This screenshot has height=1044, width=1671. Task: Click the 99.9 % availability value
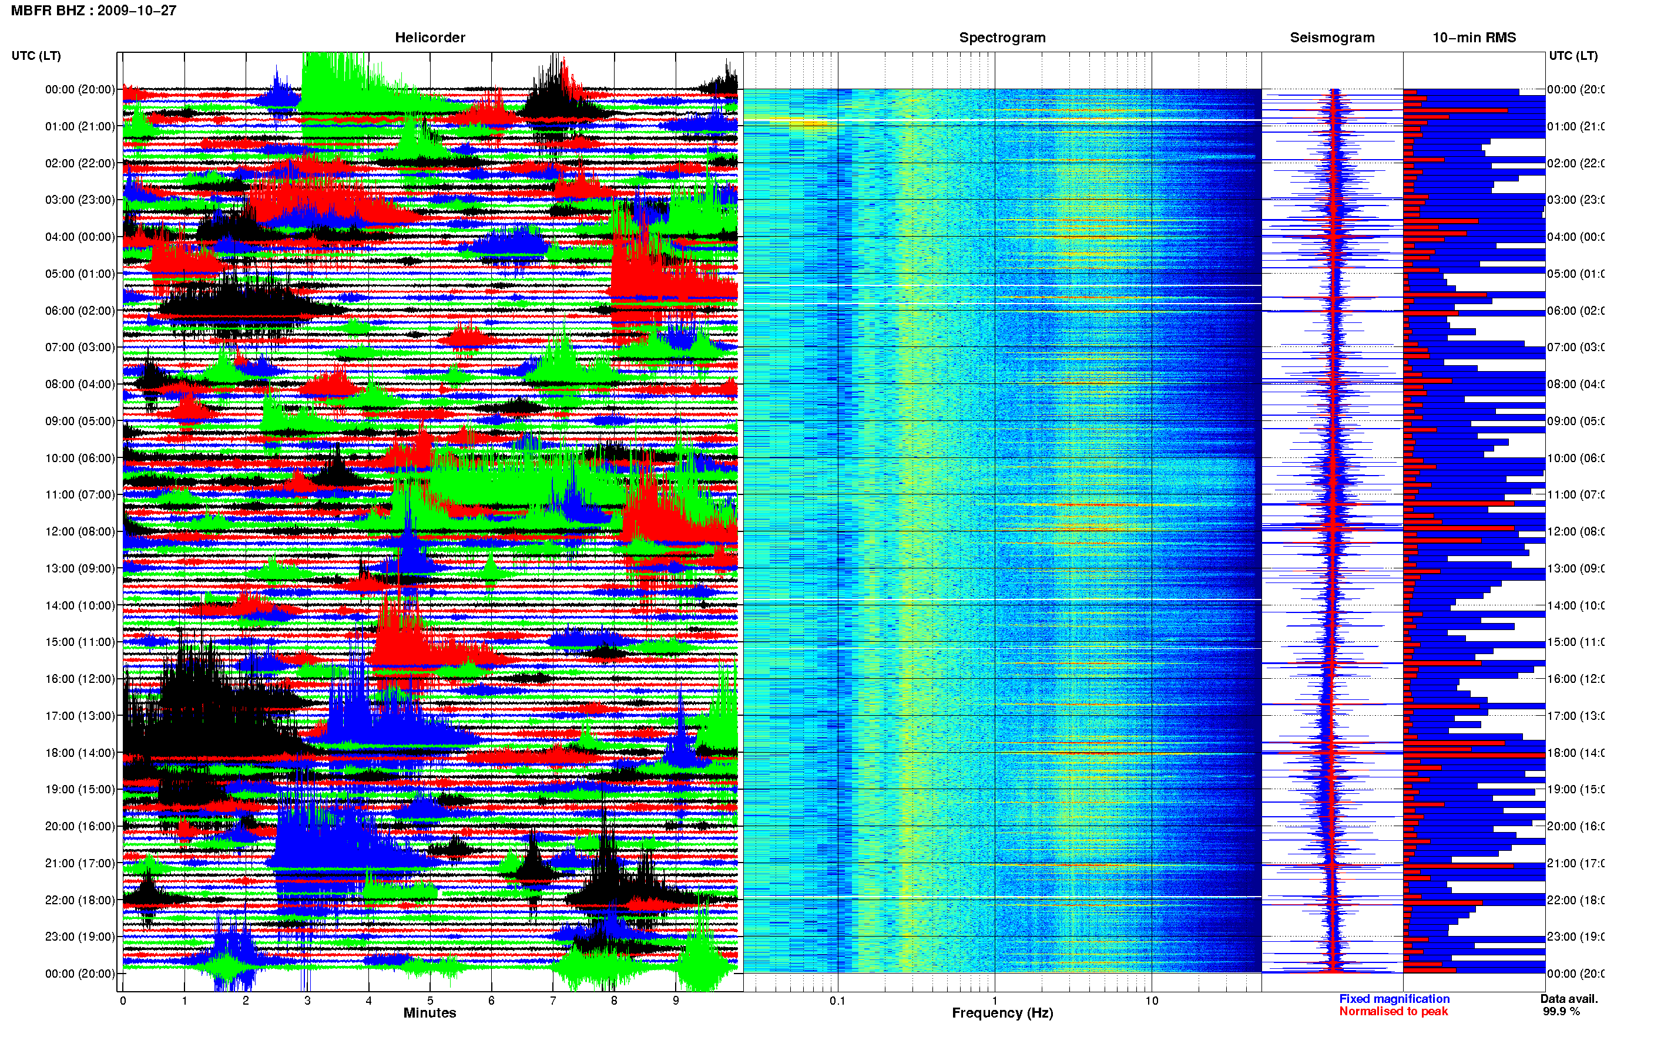tap(1561, 1011)
